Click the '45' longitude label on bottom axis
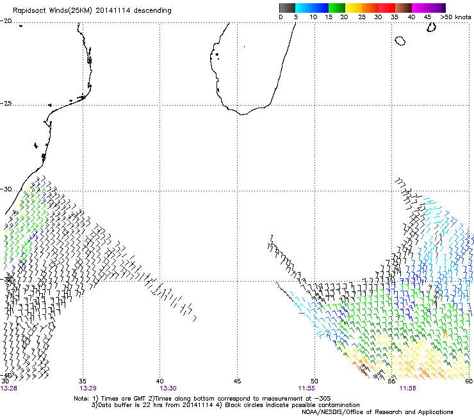The width and height of the screenshot is (474, 416). (x=237, y=381)
